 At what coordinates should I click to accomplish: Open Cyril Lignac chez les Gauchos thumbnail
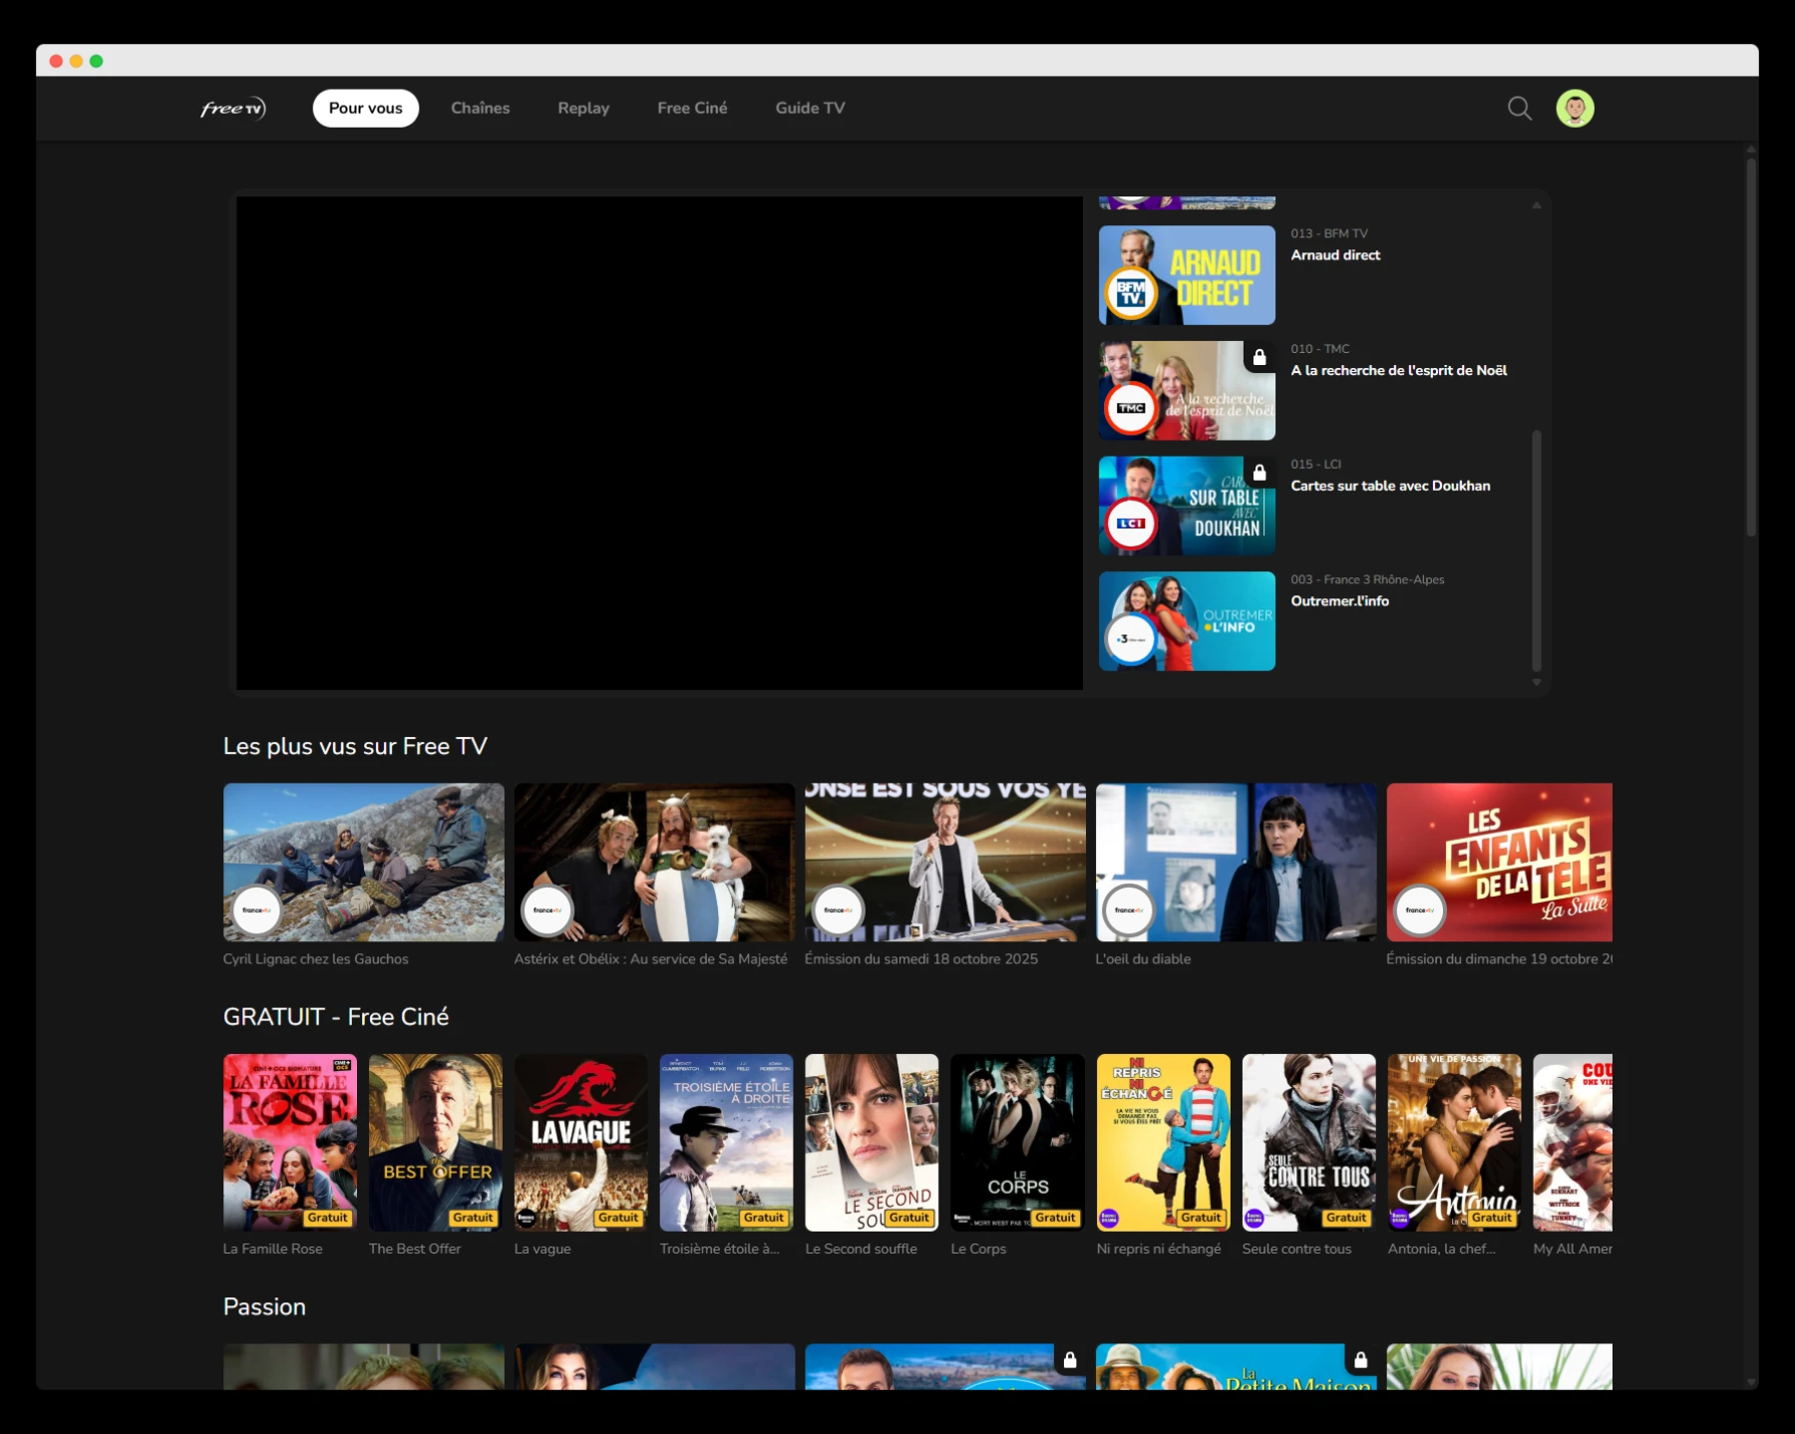point(363,862)
